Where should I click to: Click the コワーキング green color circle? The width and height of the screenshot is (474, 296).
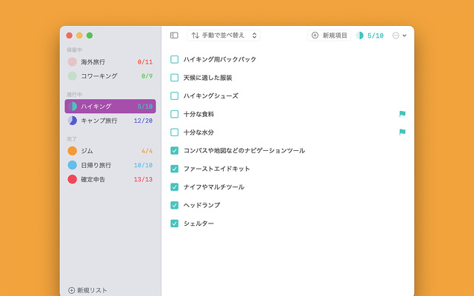tap(73, 75)
